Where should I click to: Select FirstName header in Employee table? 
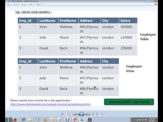click(68, 21)
